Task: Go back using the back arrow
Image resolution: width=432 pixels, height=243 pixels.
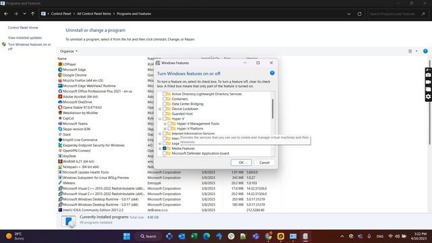Action: (x=6, y=13)
